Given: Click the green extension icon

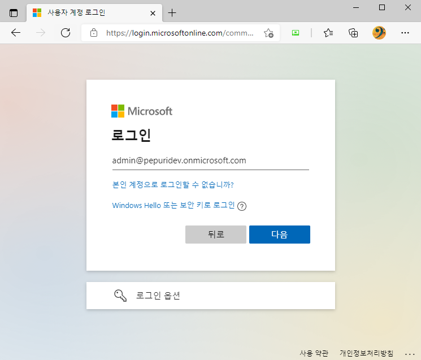Looking at the screenshot, I should tap(296, 33).
